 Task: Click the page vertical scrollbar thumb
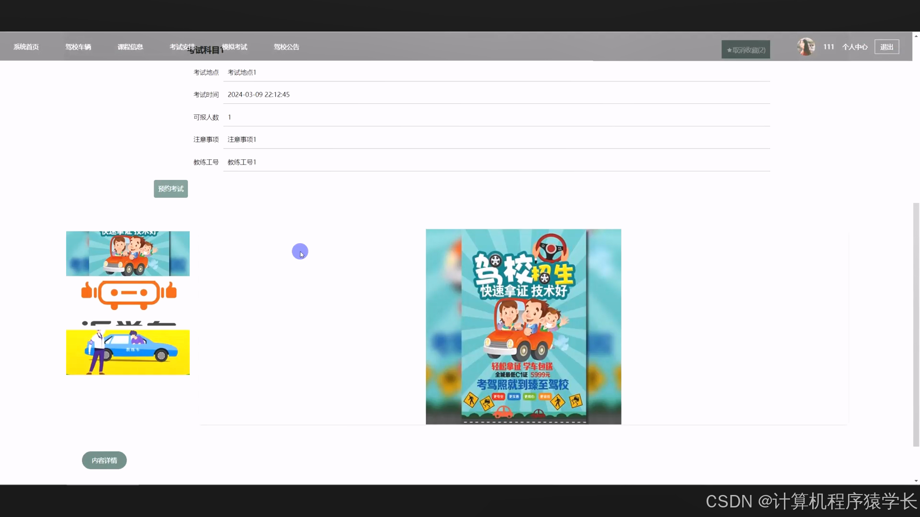tap(916, 325)
